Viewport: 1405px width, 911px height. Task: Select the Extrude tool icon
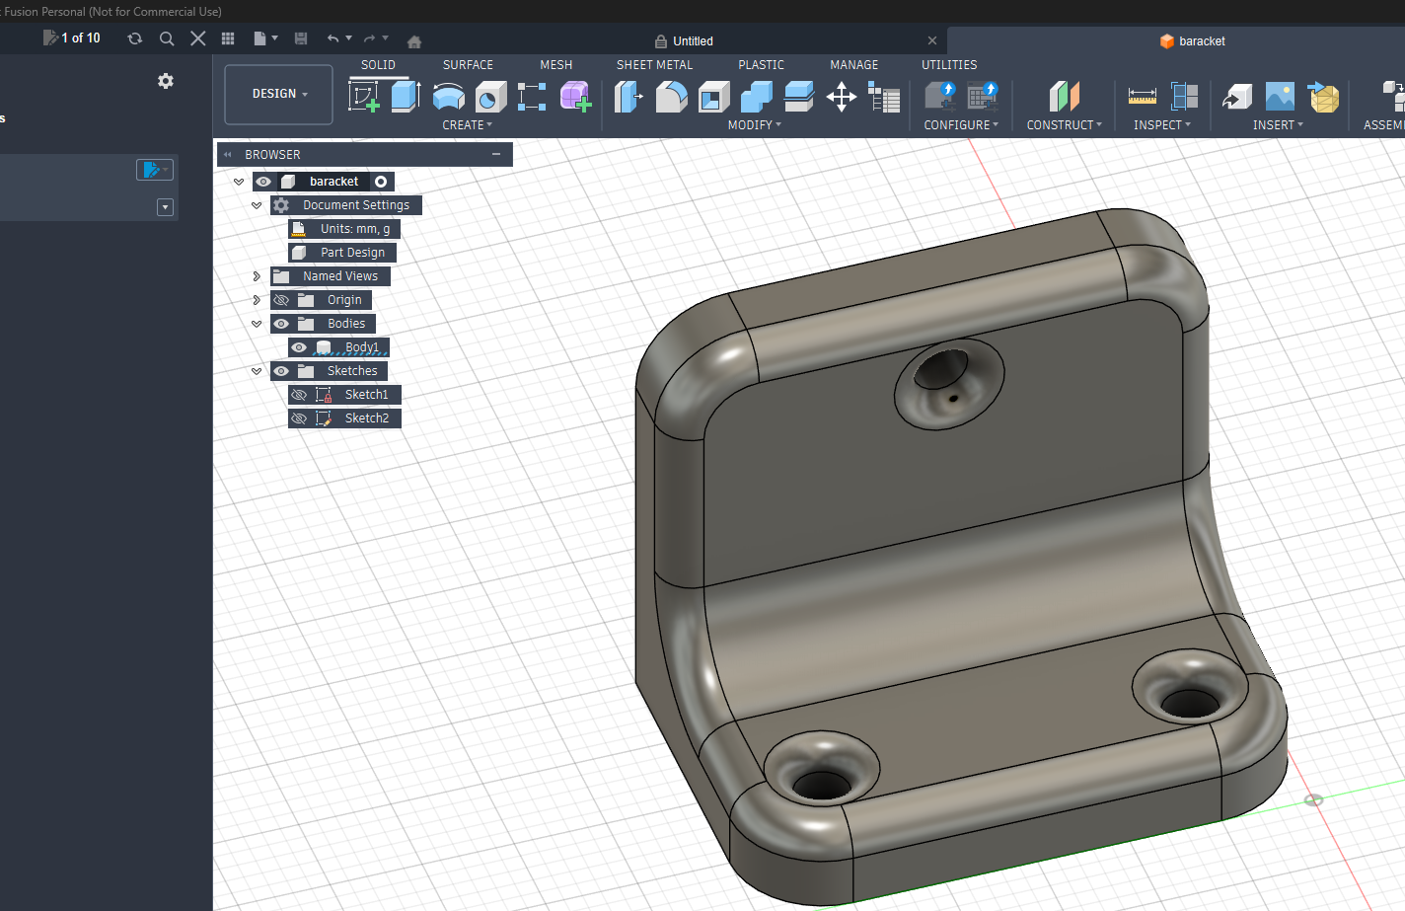(406, 97)
